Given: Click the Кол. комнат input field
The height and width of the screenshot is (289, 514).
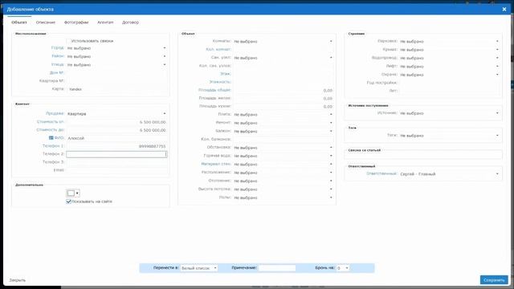Looking at the screenshot, I should coord(284,50).
